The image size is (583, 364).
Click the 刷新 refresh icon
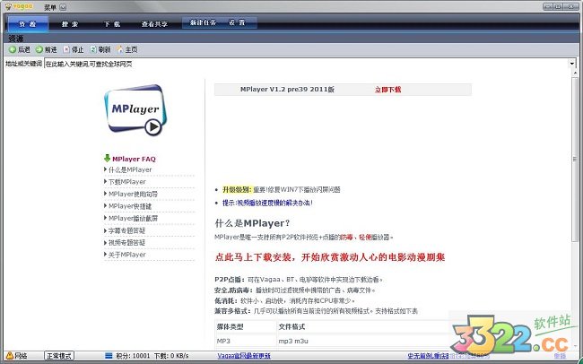coord(93,49)
